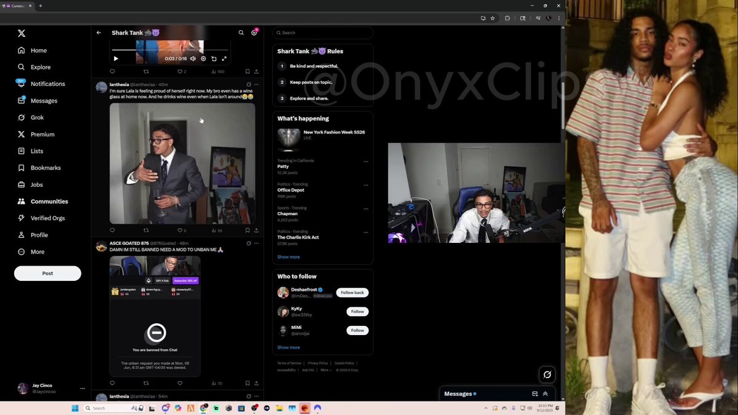Expand the More menu in sidebar
The image size is (738, 415).
click(x=31, y=251)
